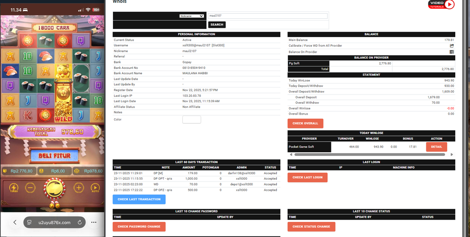
Task: Click the Balance On Provider list icon
Action: click(x=452, y=52)
